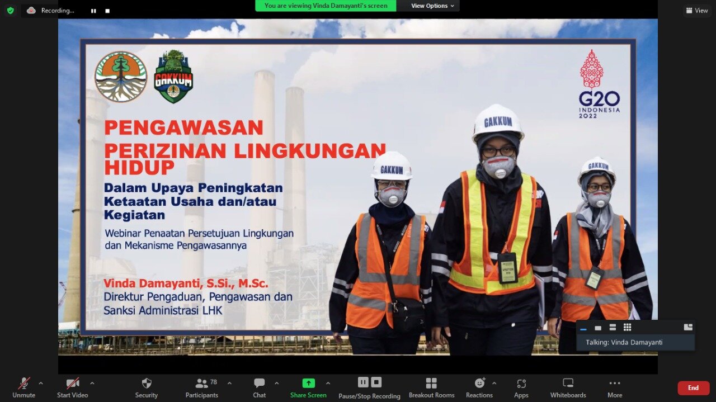Unmute the microphone
This screenshot has height=402, width=716.
click(x=23, y=387)
